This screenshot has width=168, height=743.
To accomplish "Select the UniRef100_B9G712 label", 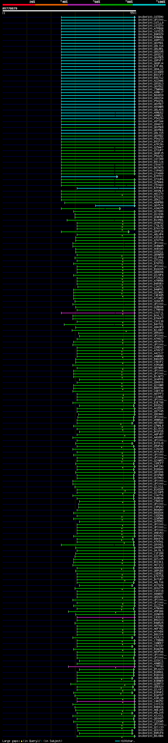I will point(151,78).
